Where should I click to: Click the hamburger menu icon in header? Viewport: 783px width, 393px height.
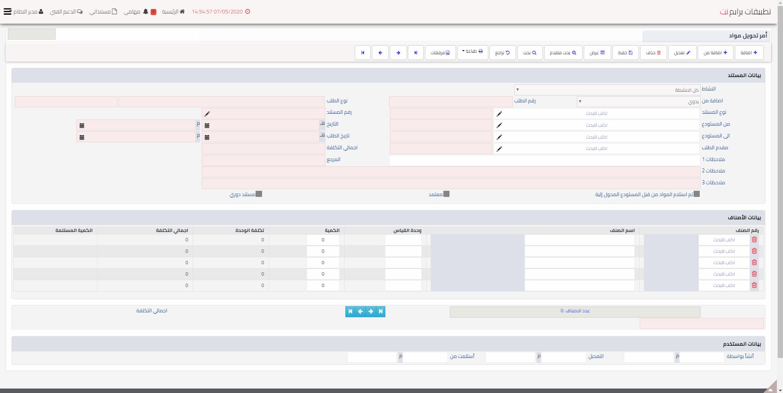coord(7,11)
